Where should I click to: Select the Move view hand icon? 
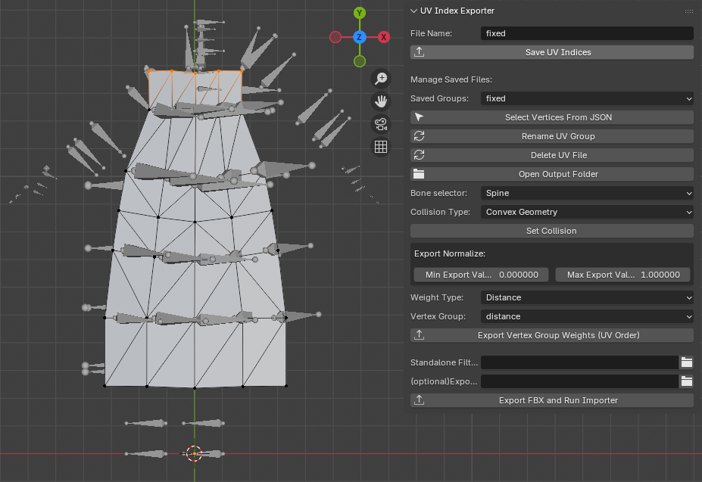[381, 101]
